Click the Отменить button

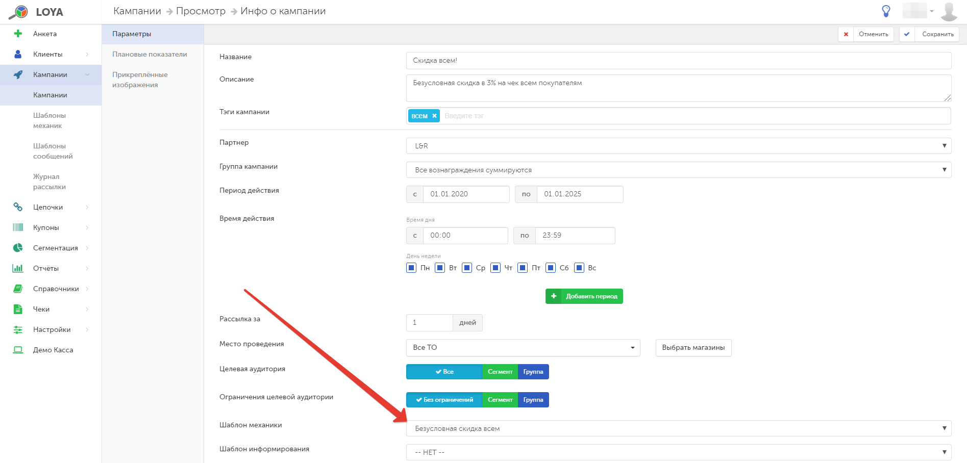866,34
